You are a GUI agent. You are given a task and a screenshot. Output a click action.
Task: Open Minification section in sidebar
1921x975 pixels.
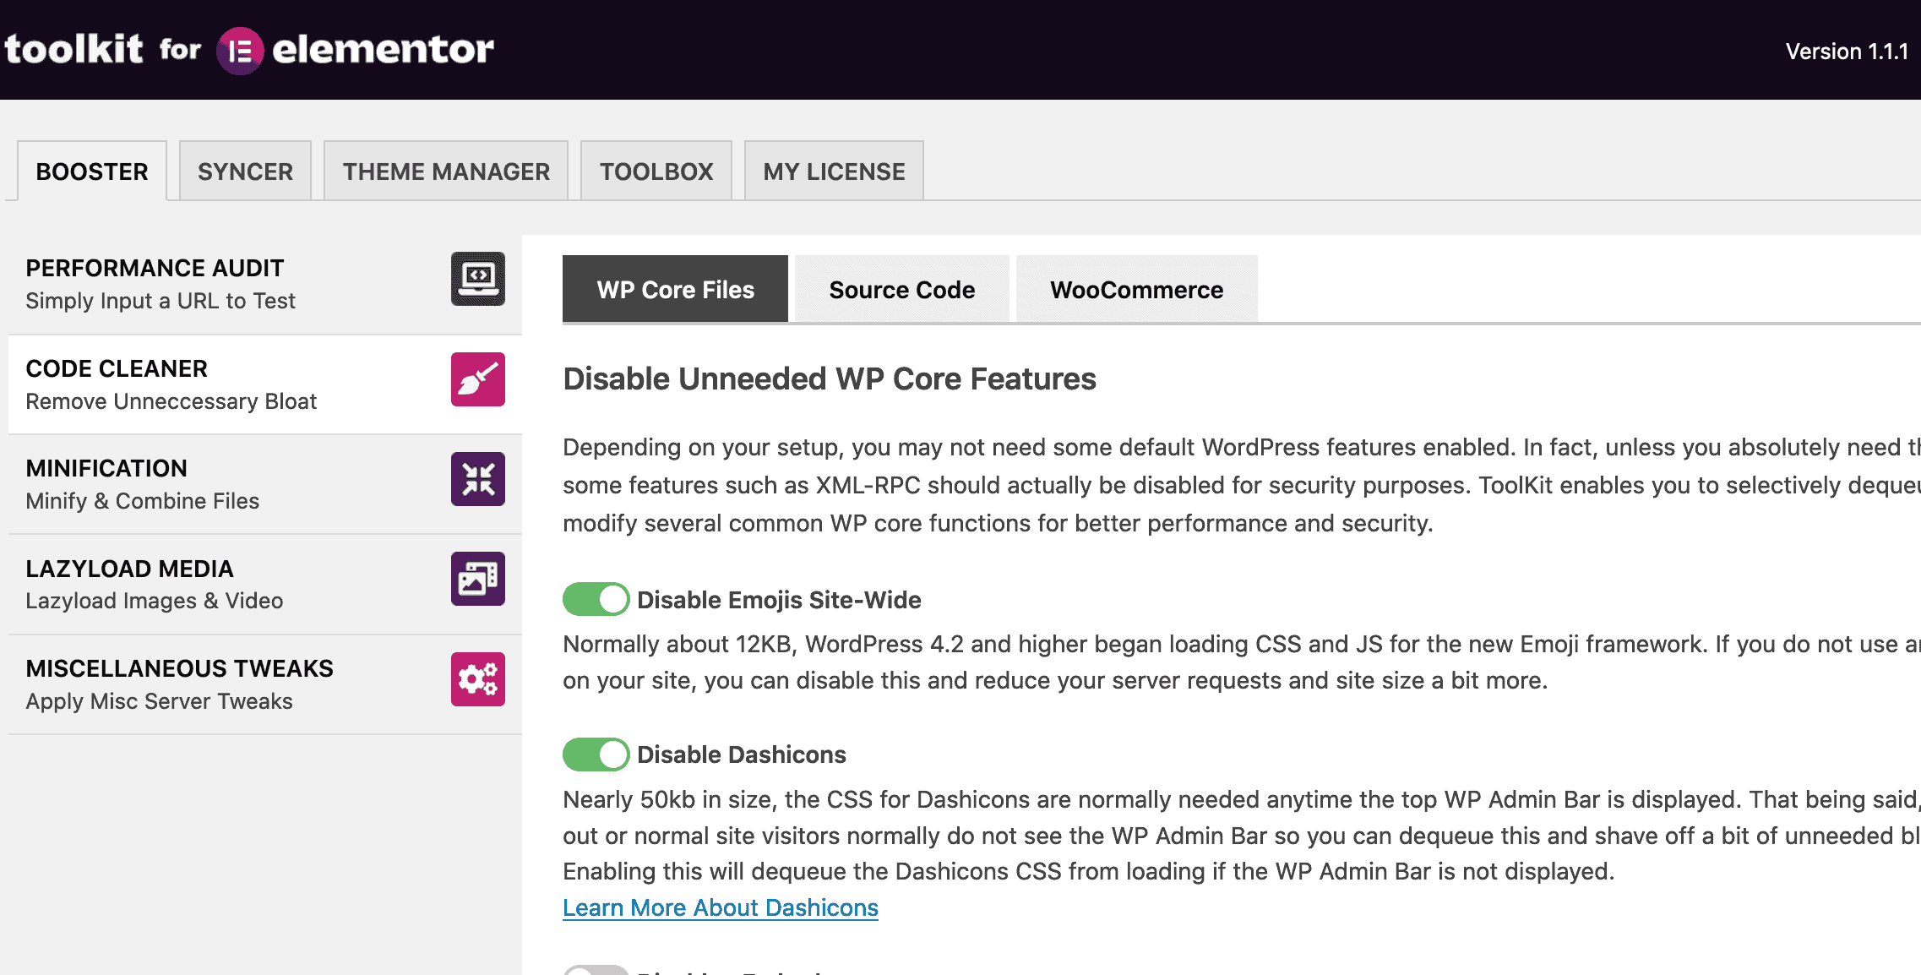coord(265,485)
